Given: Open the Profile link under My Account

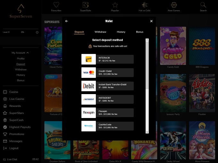Looking at the screenshot, I should [21, 59].
